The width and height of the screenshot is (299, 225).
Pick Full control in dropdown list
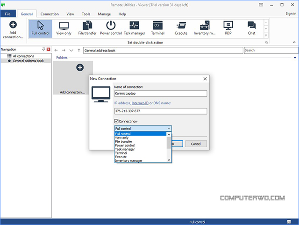[x=141, y=134]
